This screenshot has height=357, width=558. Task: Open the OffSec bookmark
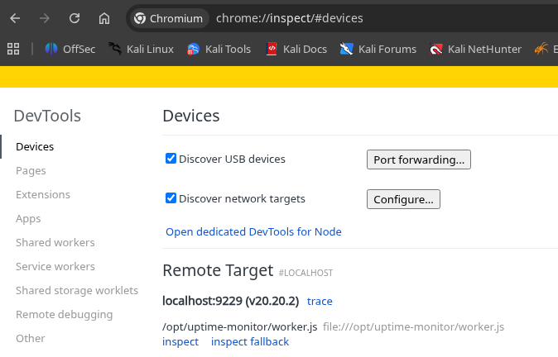(x=70, y=49)
